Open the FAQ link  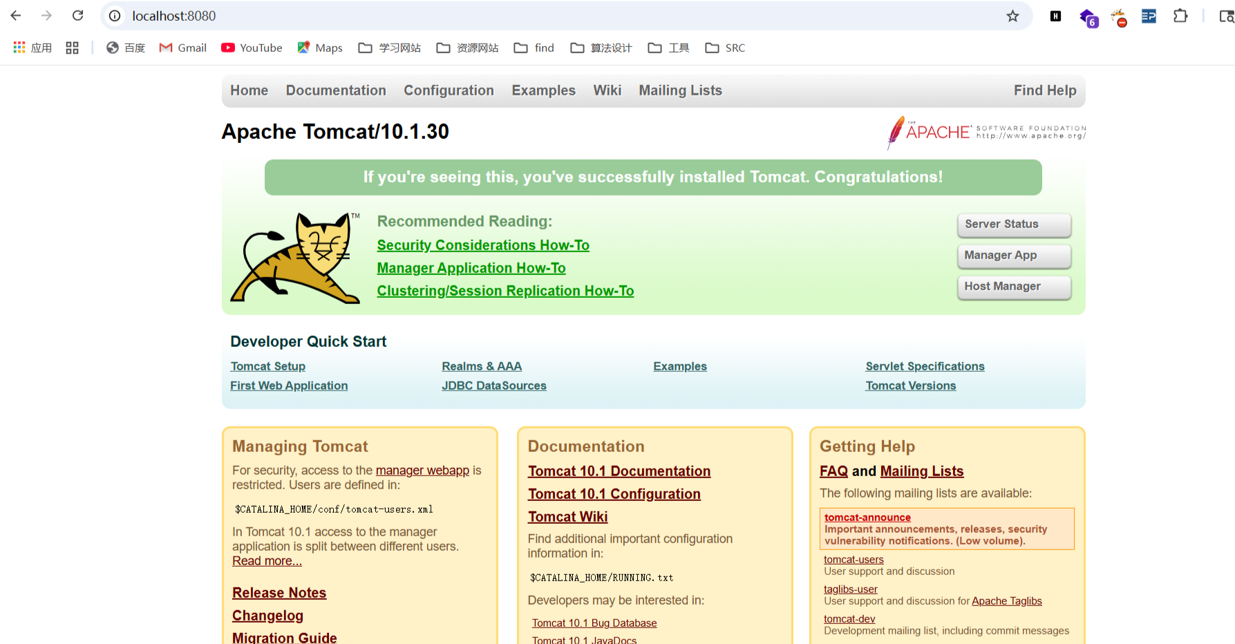pos(833,471)
